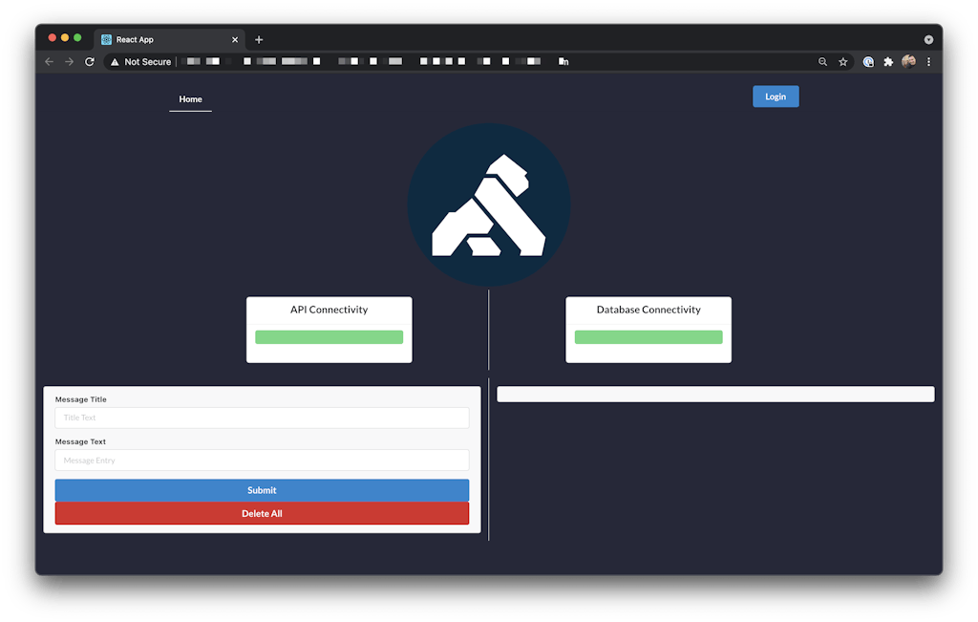Click the browser back arrow
This screenshot has width=978, height=622.
coord(50,62)
